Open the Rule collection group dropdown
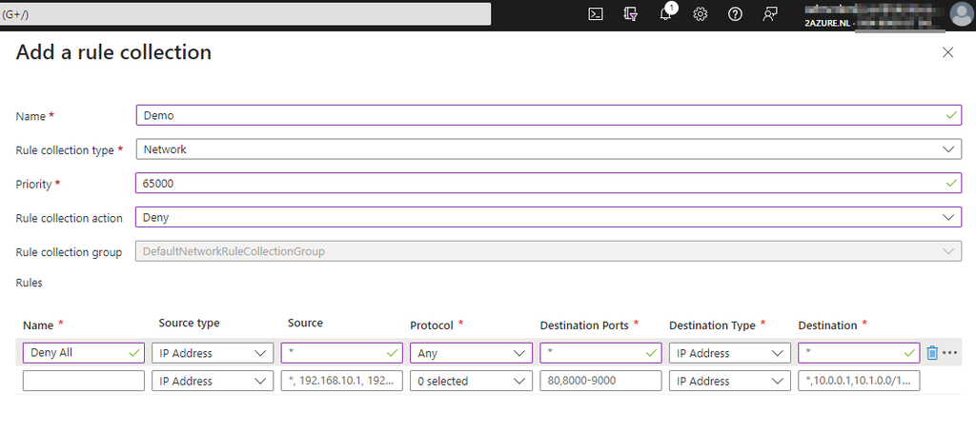Screen dimensions: 976x433 coord(549,251)
